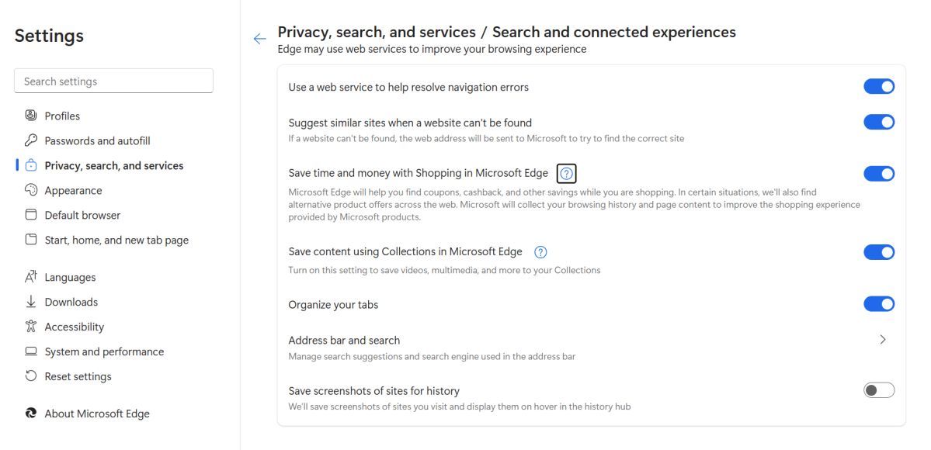Click the Downloads arrow icon in sidebar
The width and height of the screenshot is (931, 450).
(31, 302)
